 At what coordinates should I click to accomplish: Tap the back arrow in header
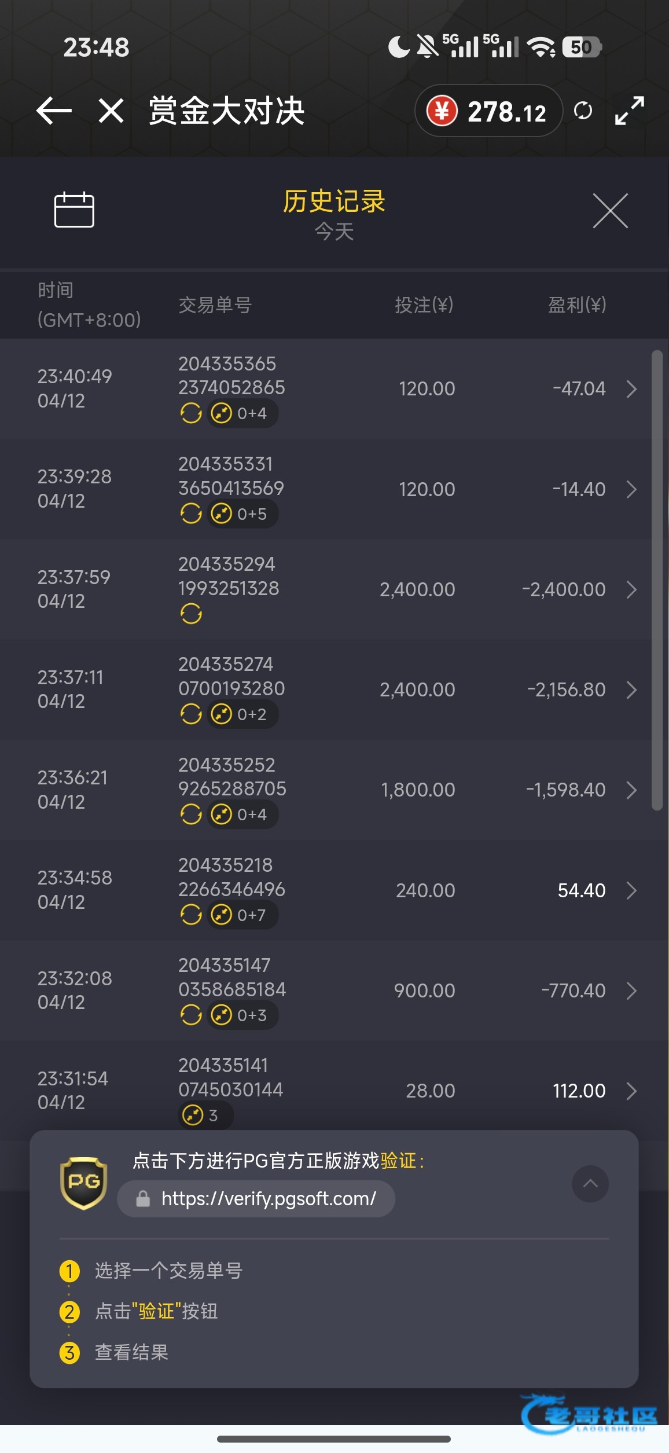pyautogui.click(x=54, y=111)
